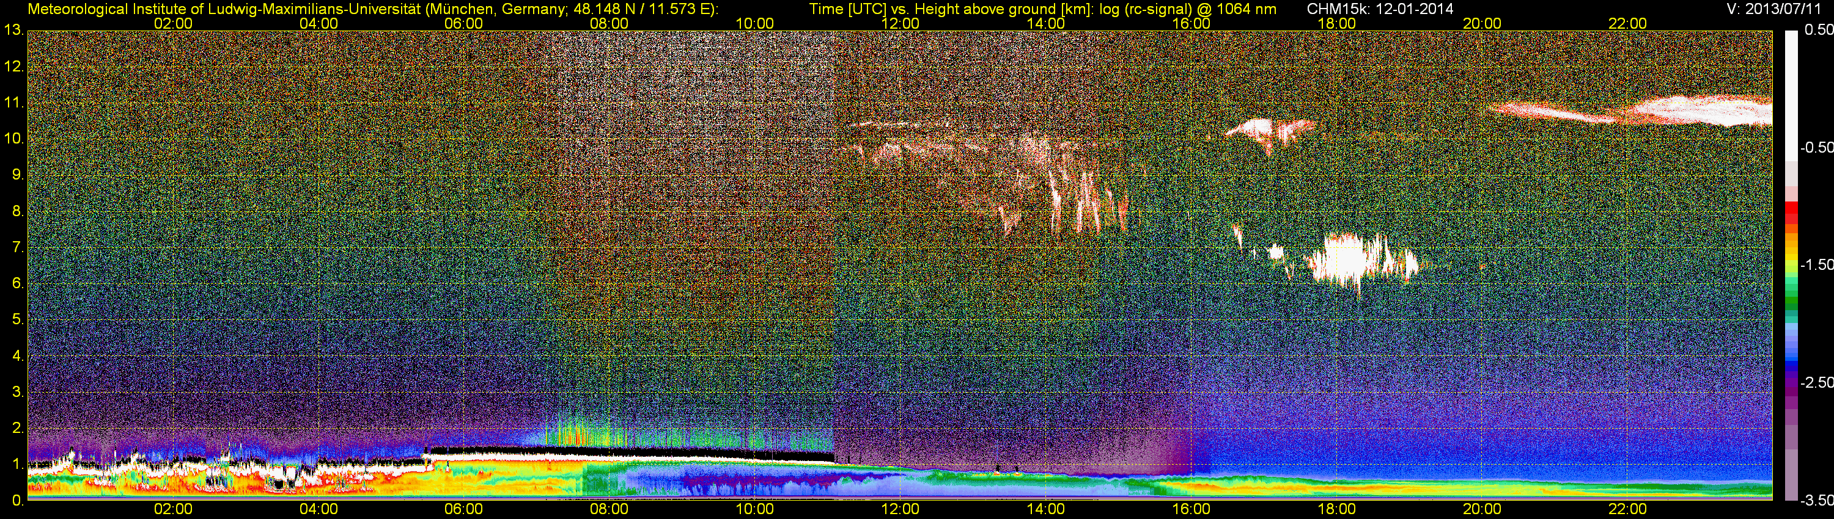Click the '20:00' label on the top time axis

point(1482,23)
